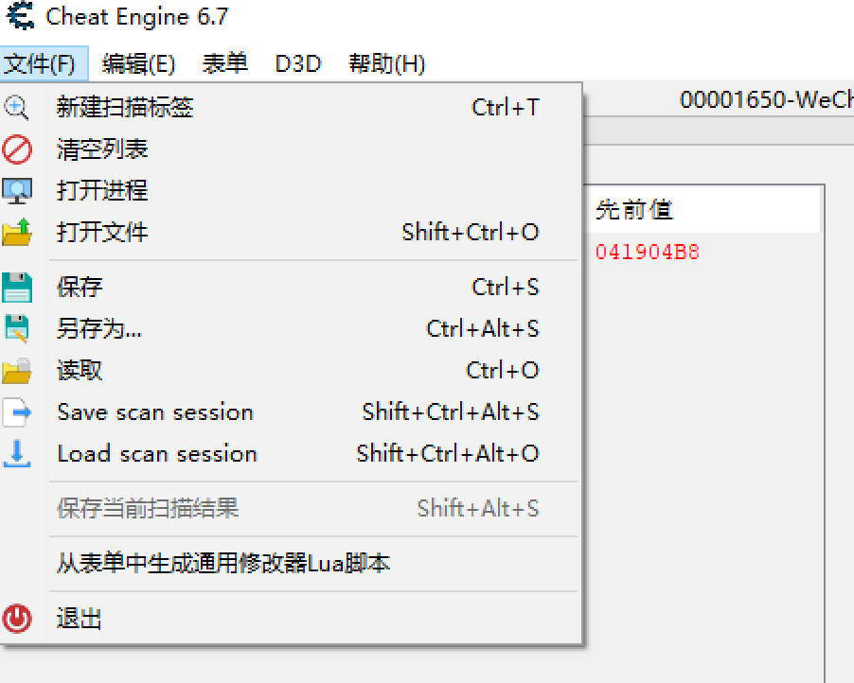The height and width of the screenshot is (683, 854).
Task: Click the Save scan session arrow icon
Action: click(x=17, y=412)
